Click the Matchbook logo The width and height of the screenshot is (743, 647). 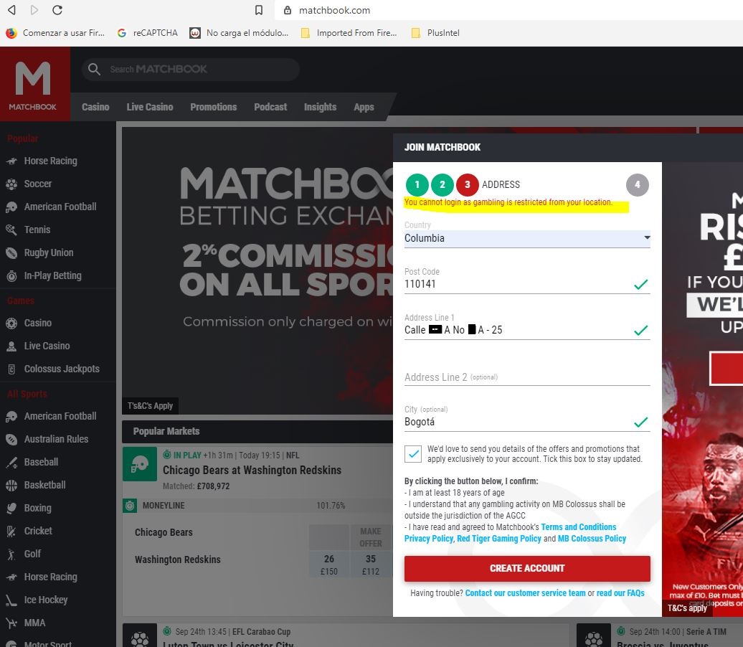coord(34,84)
